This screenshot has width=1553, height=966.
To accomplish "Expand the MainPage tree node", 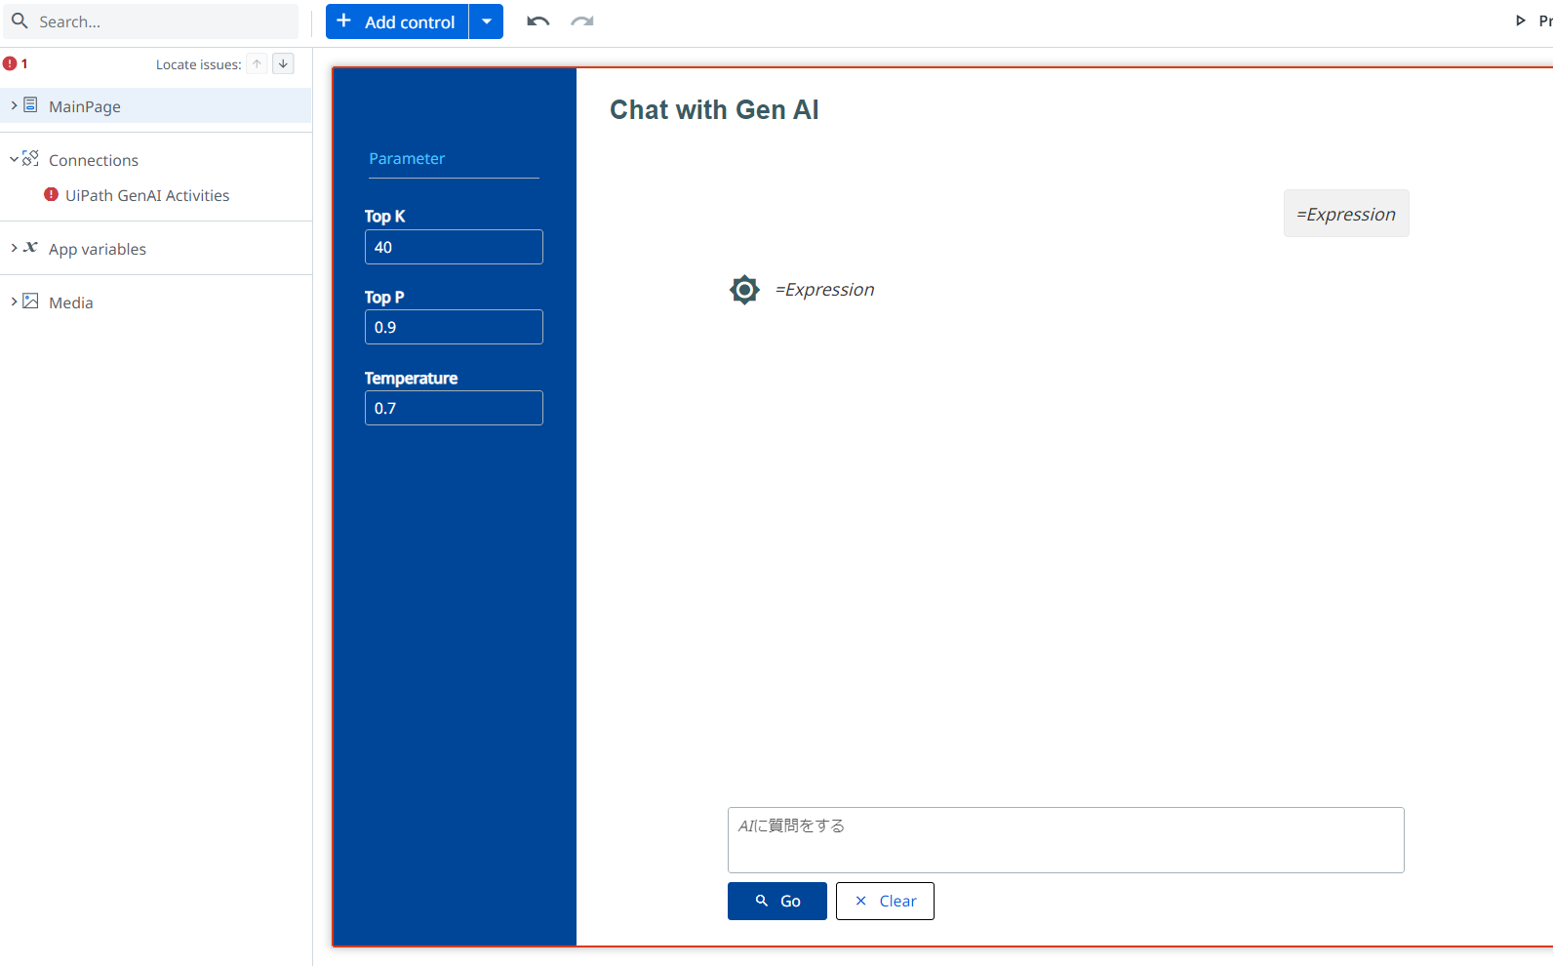I will [x=14, y=105].
